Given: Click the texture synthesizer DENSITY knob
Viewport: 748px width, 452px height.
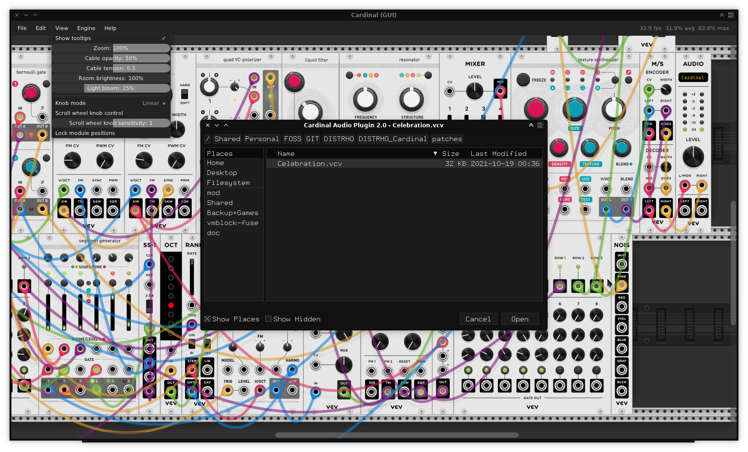Looking at the screenshot, I should tap(559, 148).
